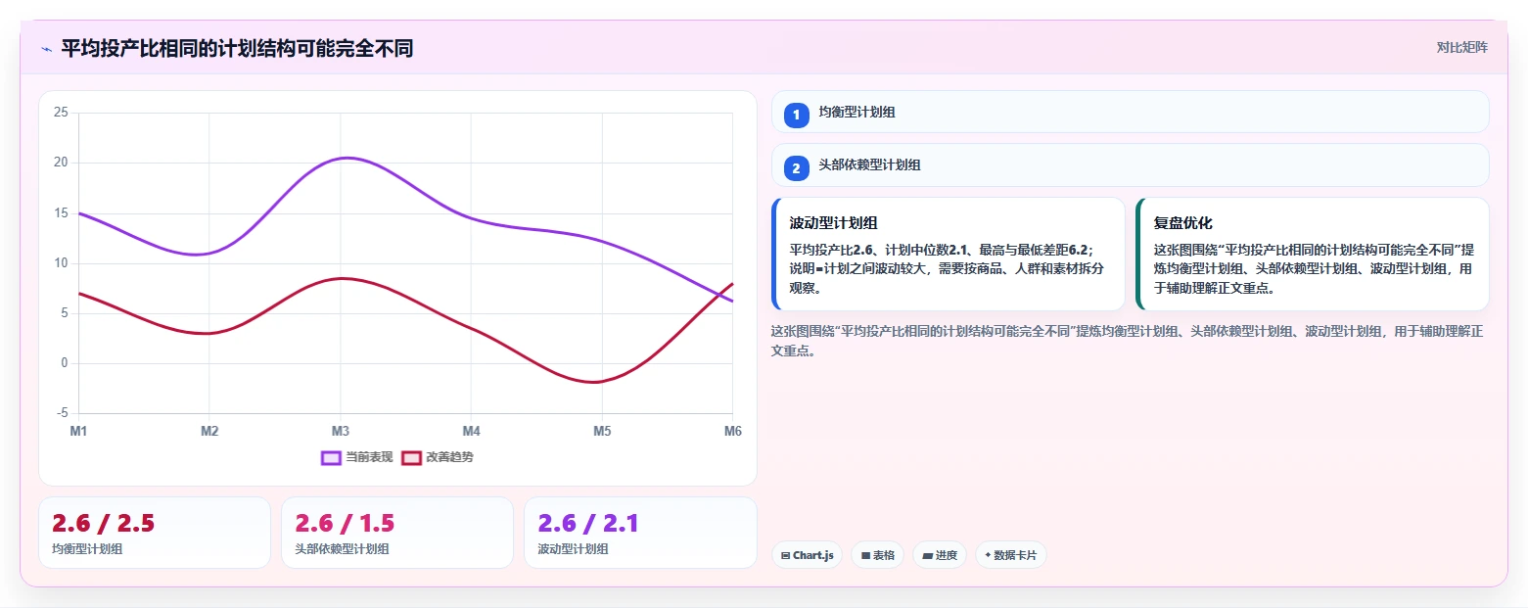Click the y-axis value 25
Screen dimensions: 1528x608
click(x=61, y=113)
